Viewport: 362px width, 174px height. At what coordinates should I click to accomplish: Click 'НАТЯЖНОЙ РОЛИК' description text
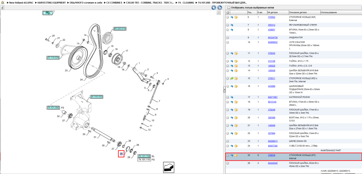[300, 97]
